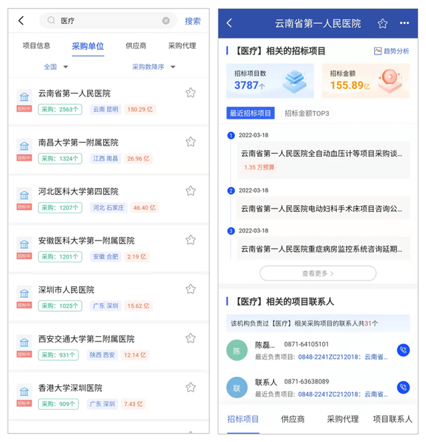Screen dimensions: 426x442
Task: Click the 采购: 2563个 tag
Action: pyautogui.click(x=60, y=110)
